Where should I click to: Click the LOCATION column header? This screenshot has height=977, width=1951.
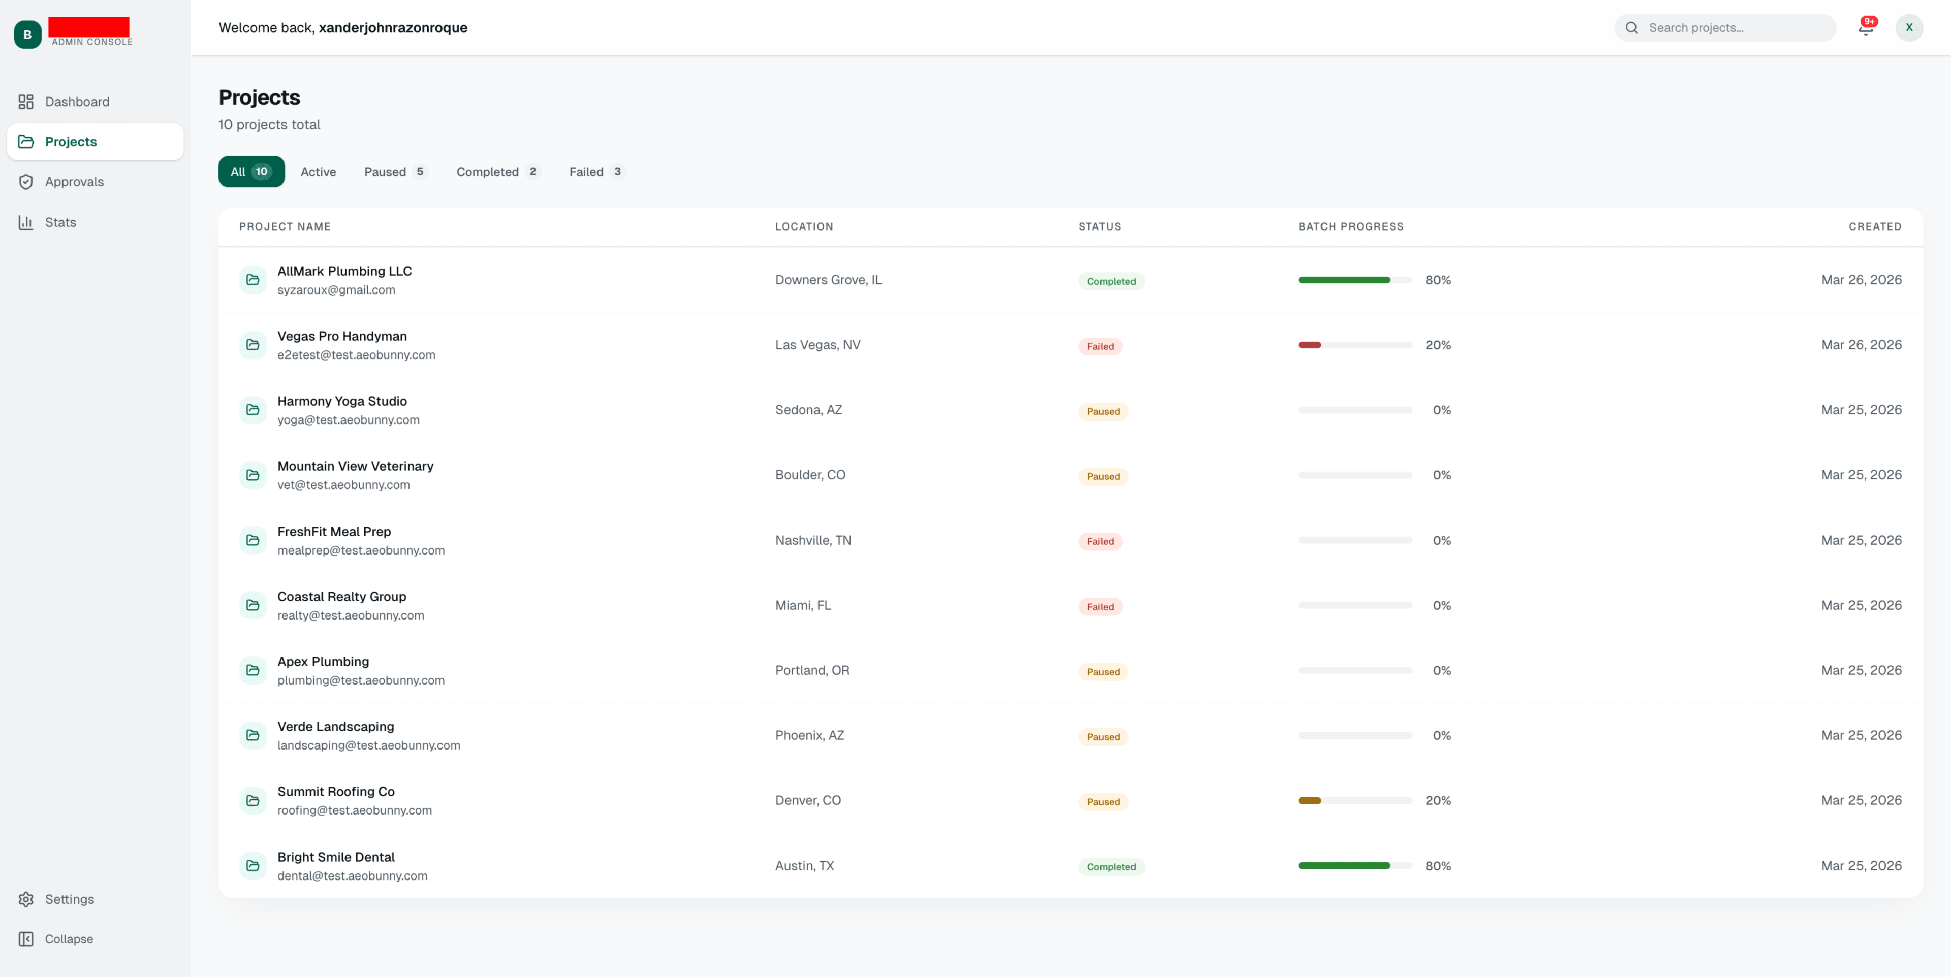pyautogui.click(x=804, y=226)
